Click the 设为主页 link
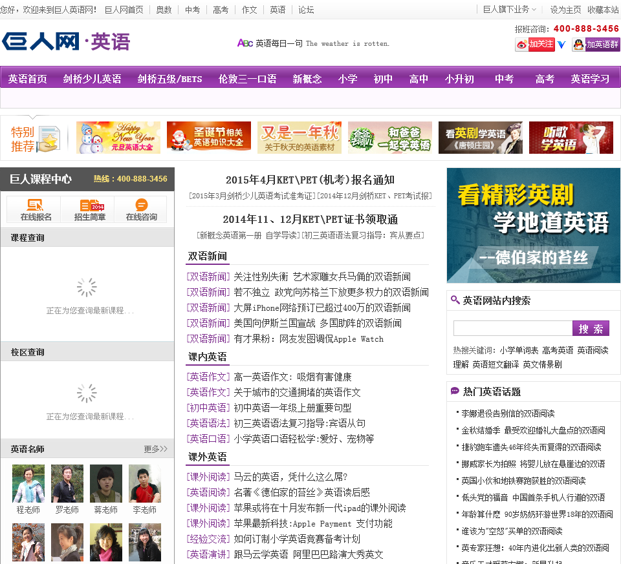 pos(565,10)
